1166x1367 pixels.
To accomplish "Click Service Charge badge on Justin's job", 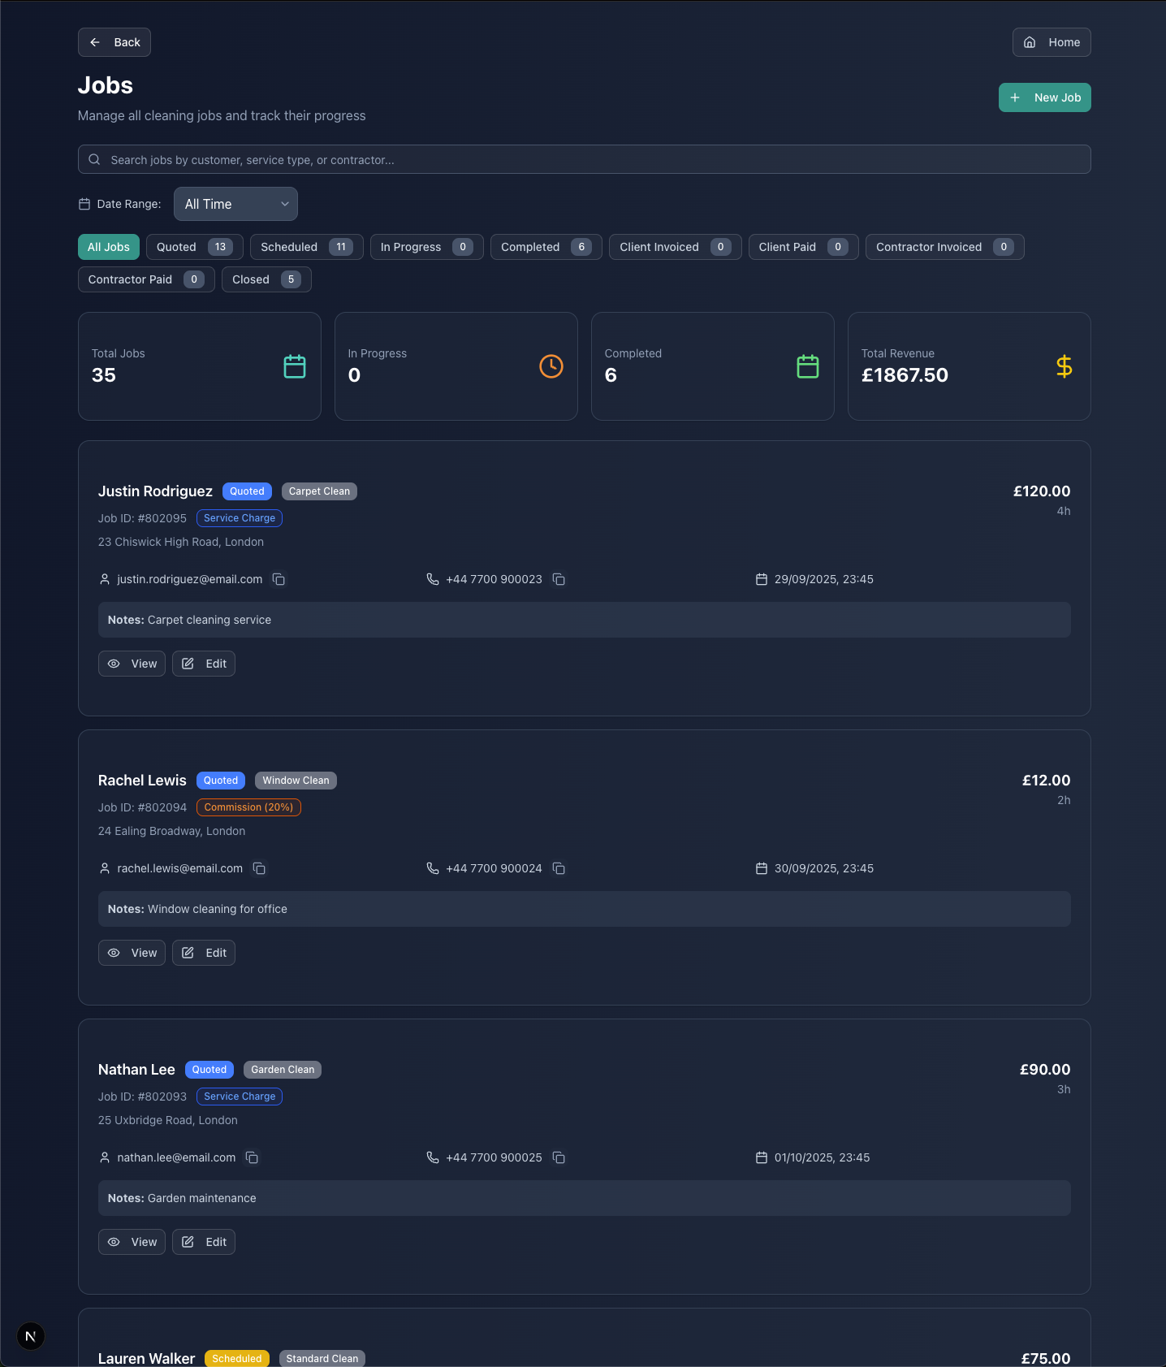I will [240, 518].
